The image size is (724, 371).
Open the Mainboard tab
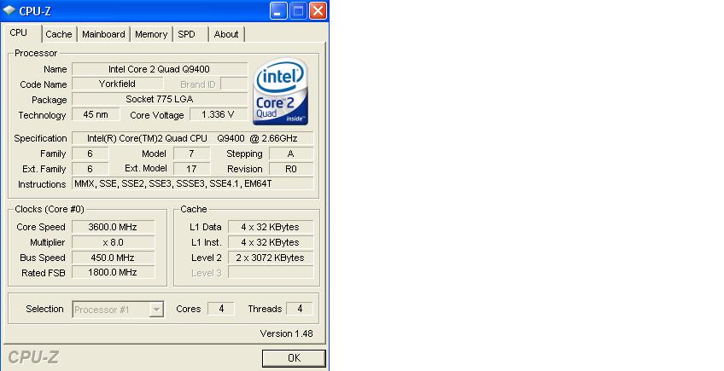(103, 34)
